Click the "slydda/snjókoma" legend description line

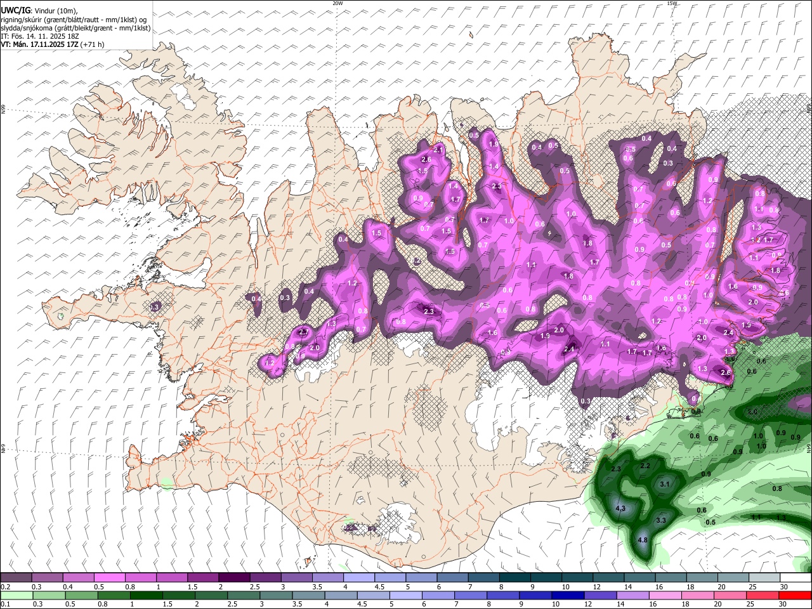click(75, 28)
